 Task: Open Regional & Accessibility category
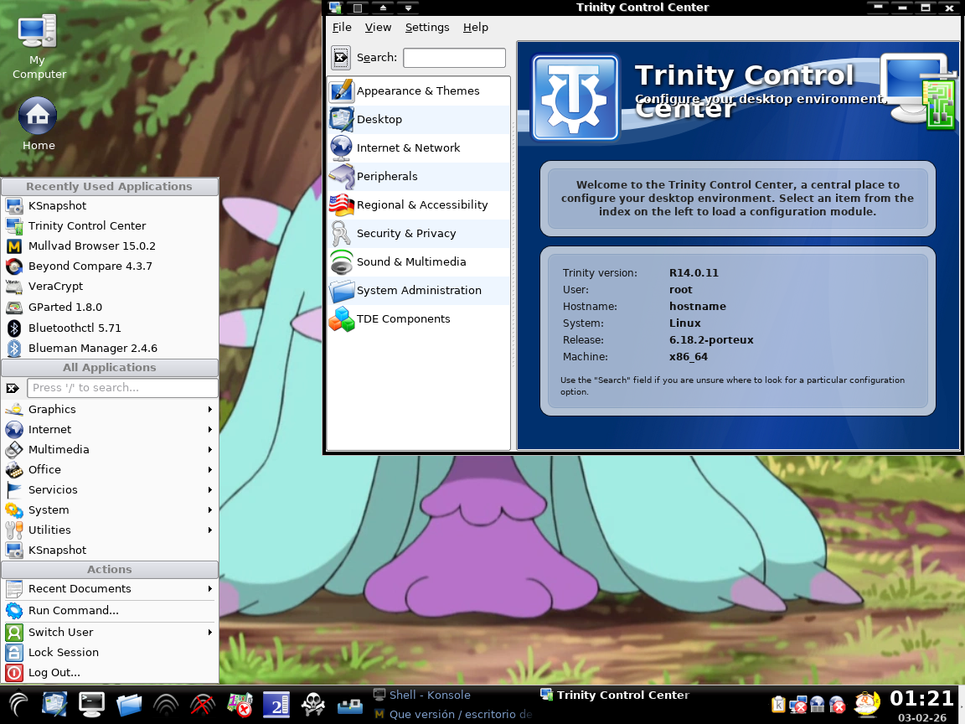pyautogui.click(x=419, y=205)
